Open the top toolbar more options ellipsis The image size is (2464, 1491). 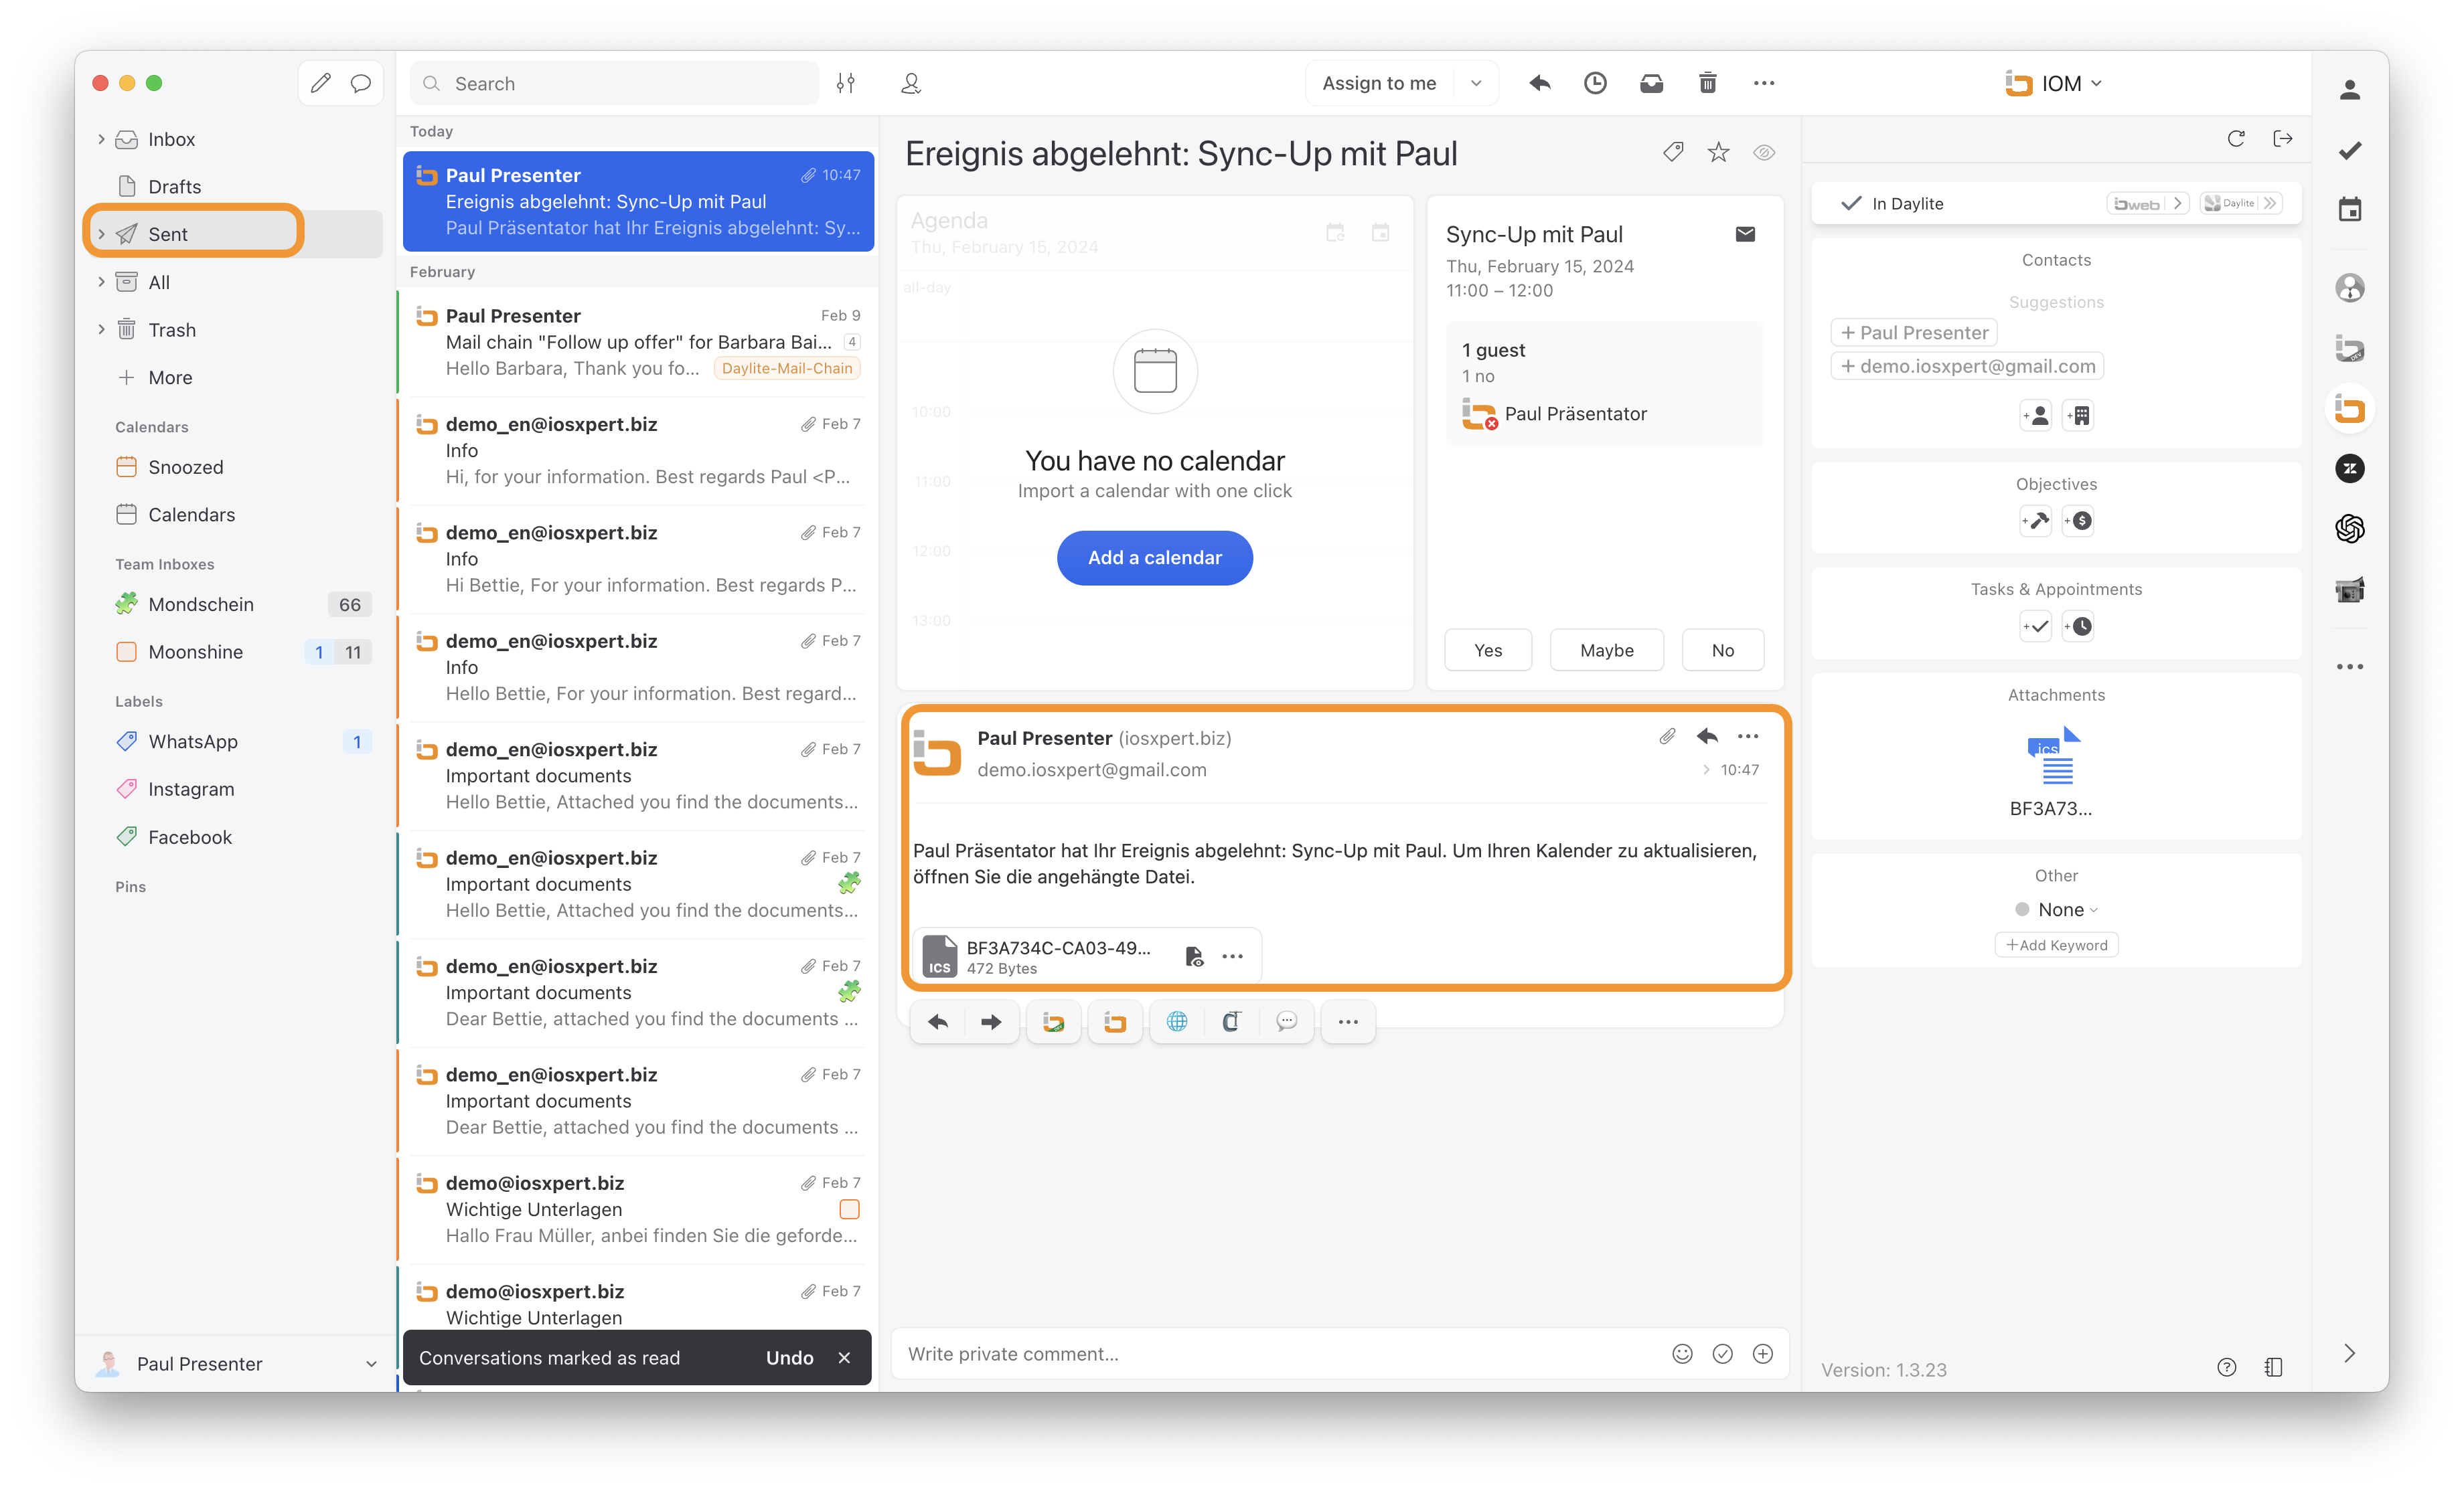coord(1764,83)
